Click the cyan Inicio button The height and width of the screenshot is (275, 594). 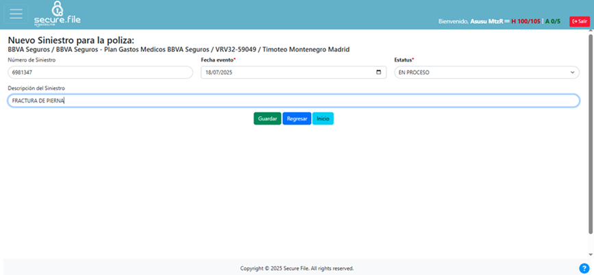tap(323, 118)
